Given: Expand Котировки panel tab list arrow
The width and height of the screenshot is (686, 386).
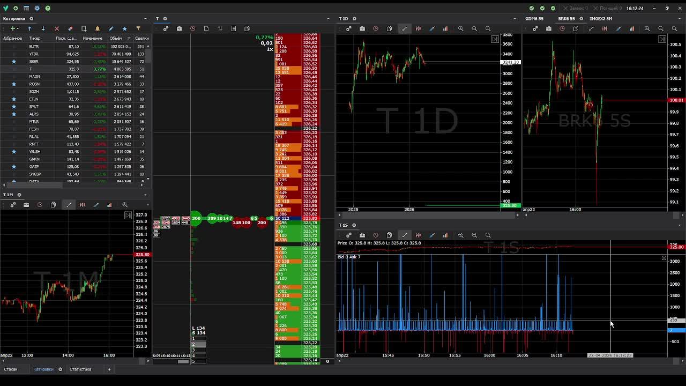Looking at the screenshot, I should [x=146, y=19].
